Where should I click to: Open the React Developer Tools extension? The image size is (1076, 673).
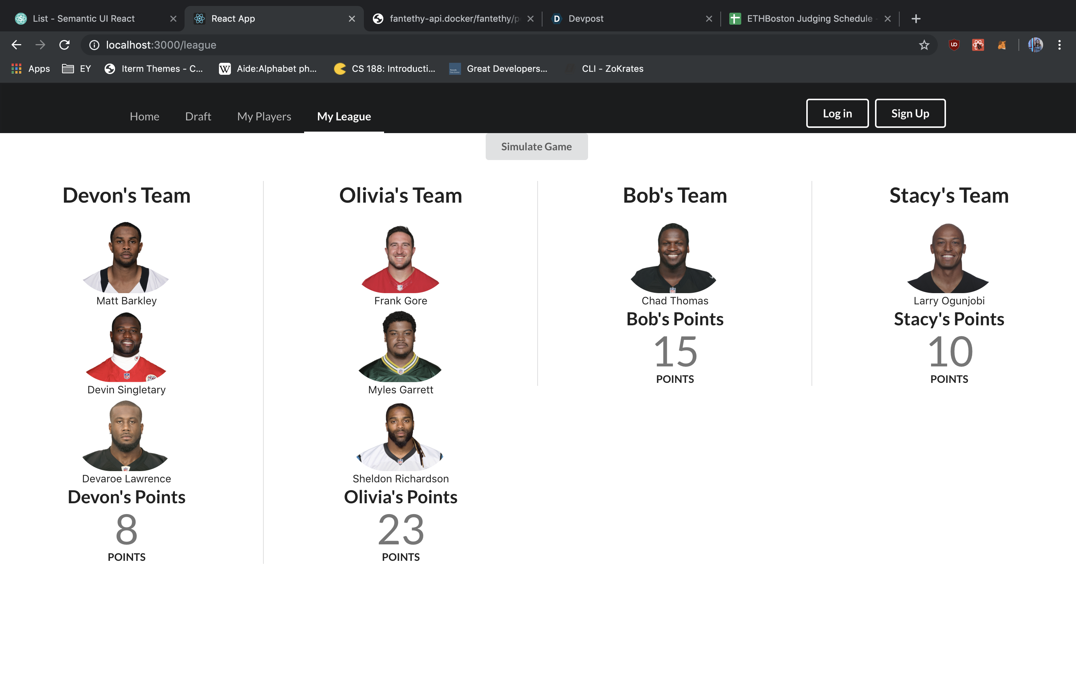[978, 44]
